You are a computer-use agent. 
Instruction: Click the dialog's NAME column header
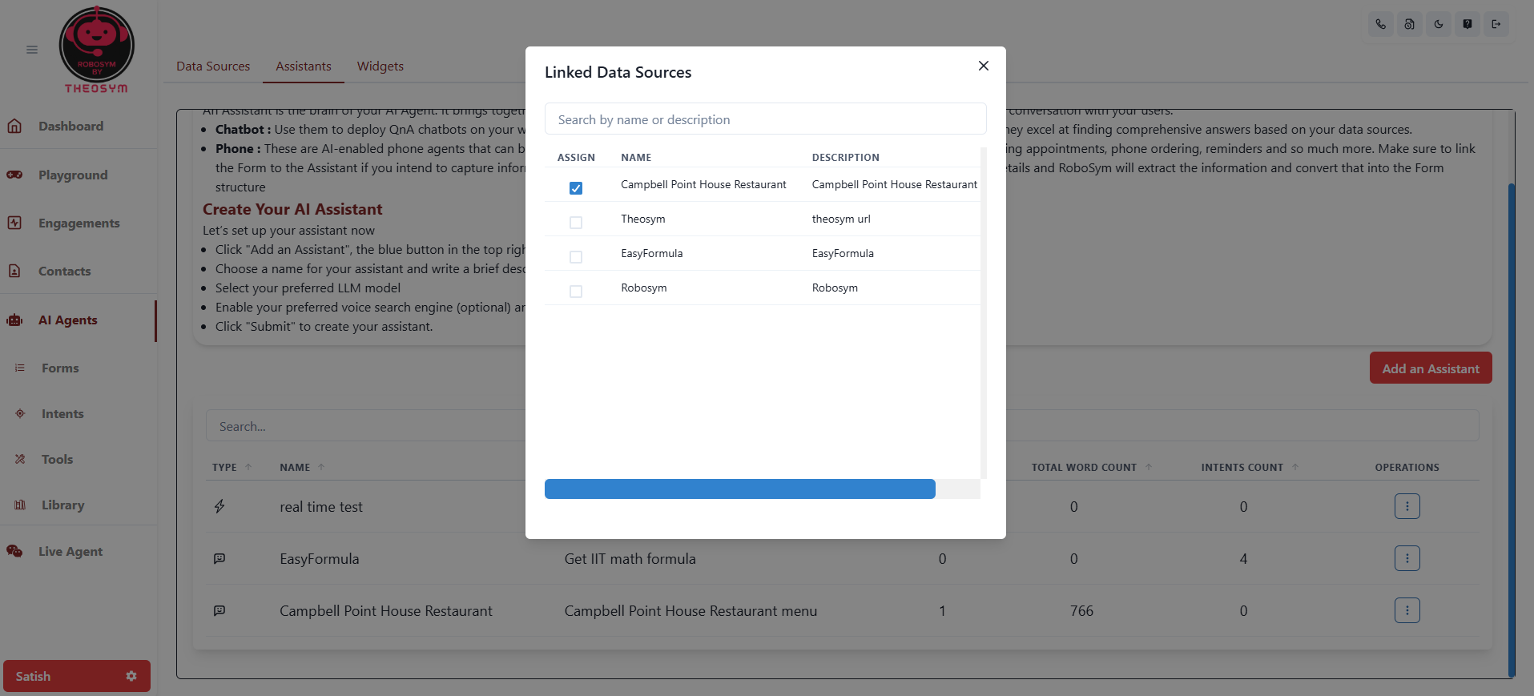pyautogui.click(x=636, y=158)
